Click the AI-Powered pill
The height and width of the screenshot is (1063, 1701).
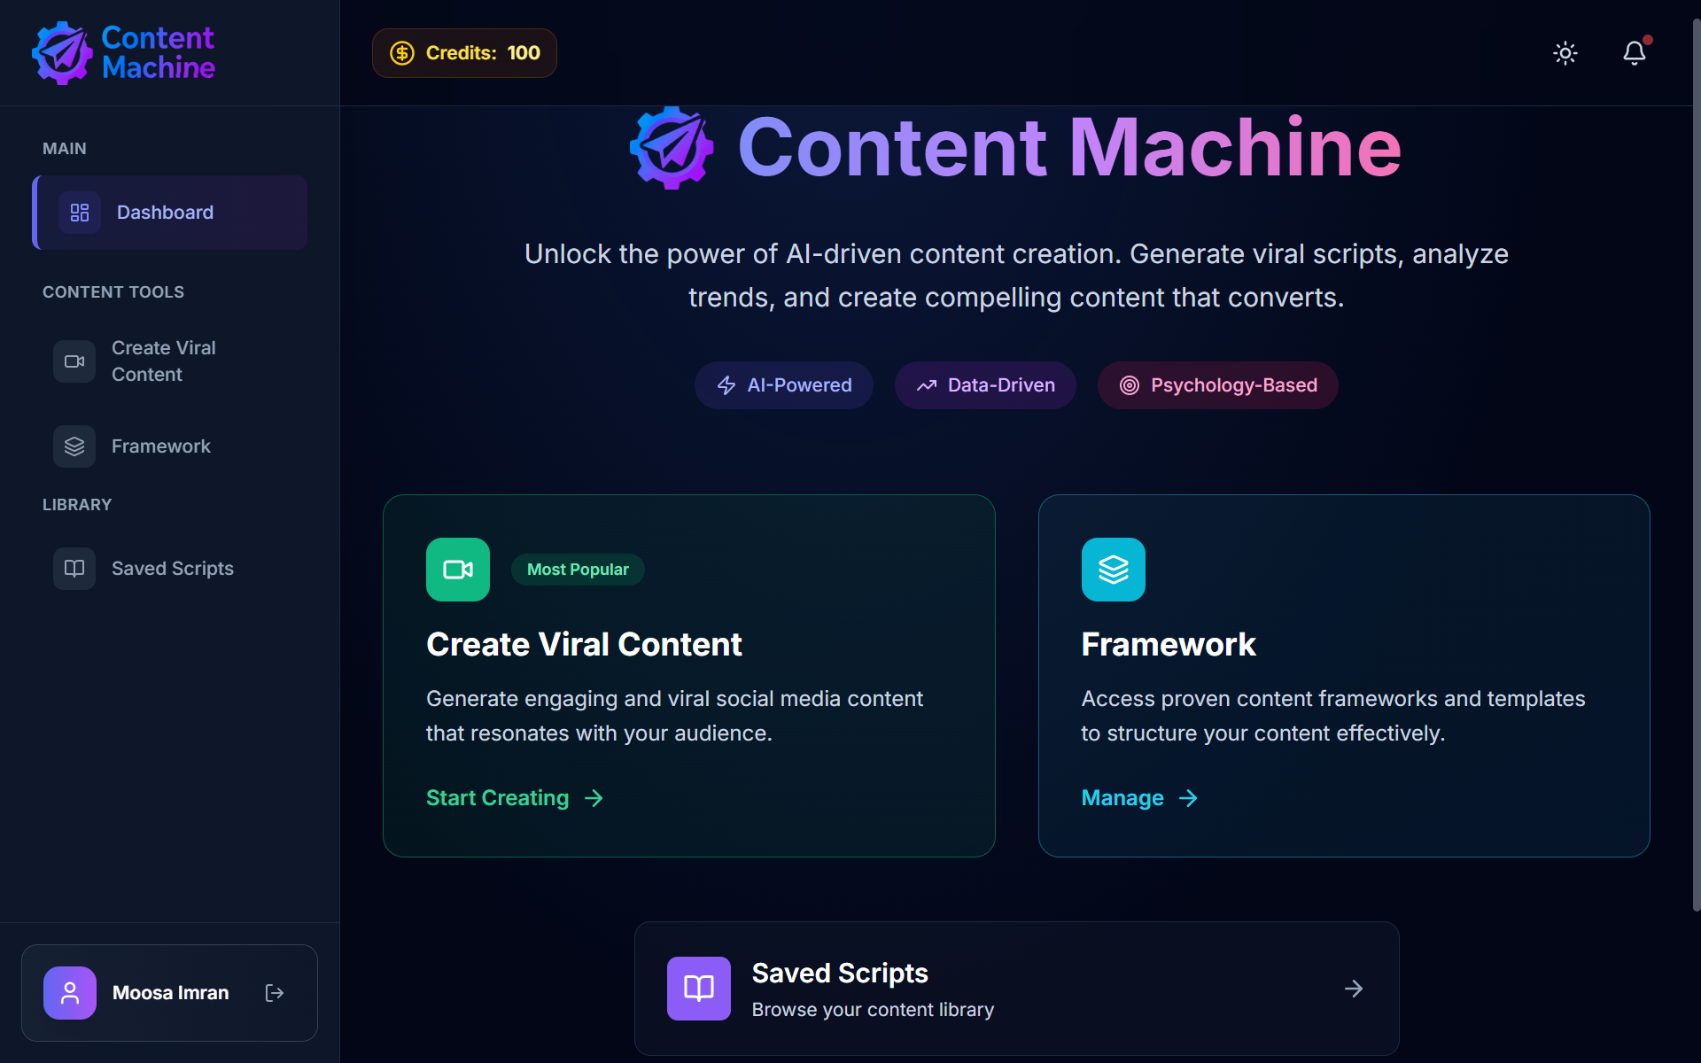click(x=784, y=385)
